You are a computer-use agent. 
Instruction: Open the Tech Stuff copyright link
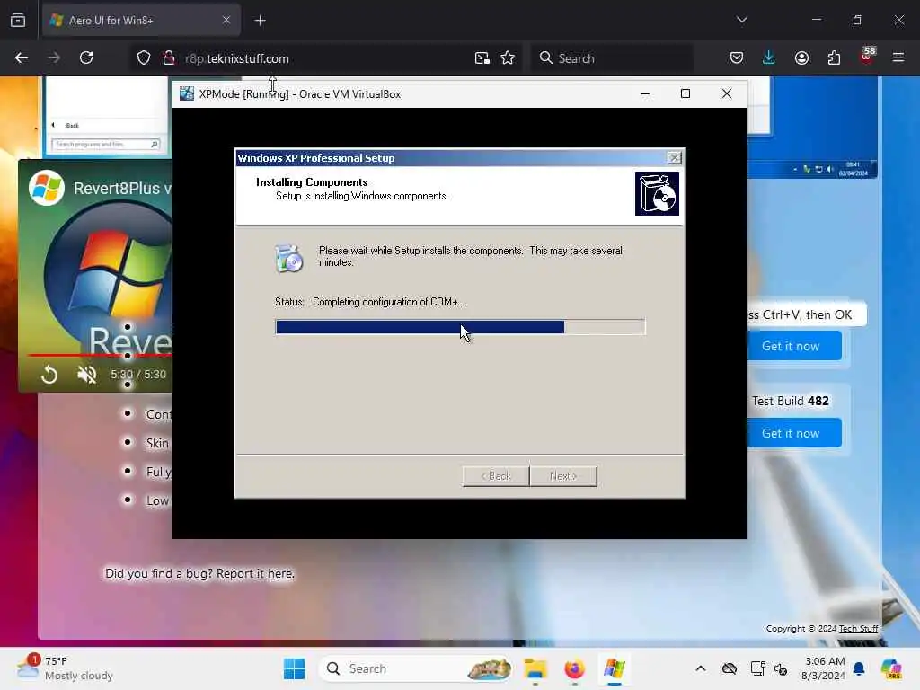coord(858,628)
